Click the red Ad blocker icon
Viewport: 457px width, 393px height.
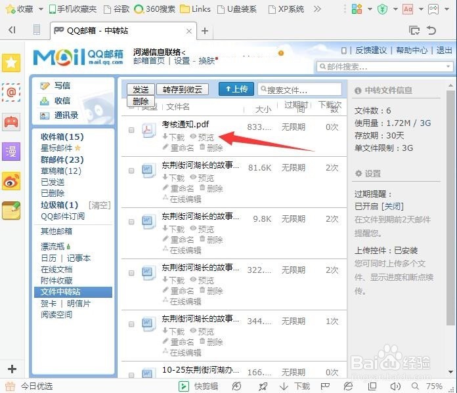pos(408,9)
